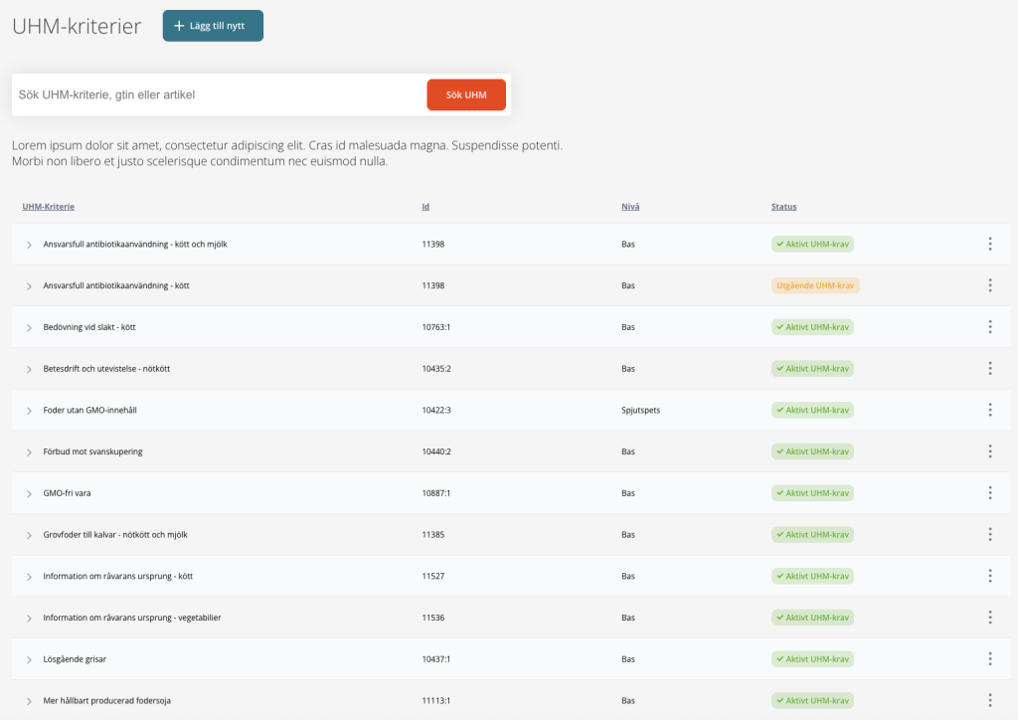Click Aktivt UHM-krav badge on Foder utan GMO-innehåll row
Viewport: 1018px width, 720px height.
812,411
